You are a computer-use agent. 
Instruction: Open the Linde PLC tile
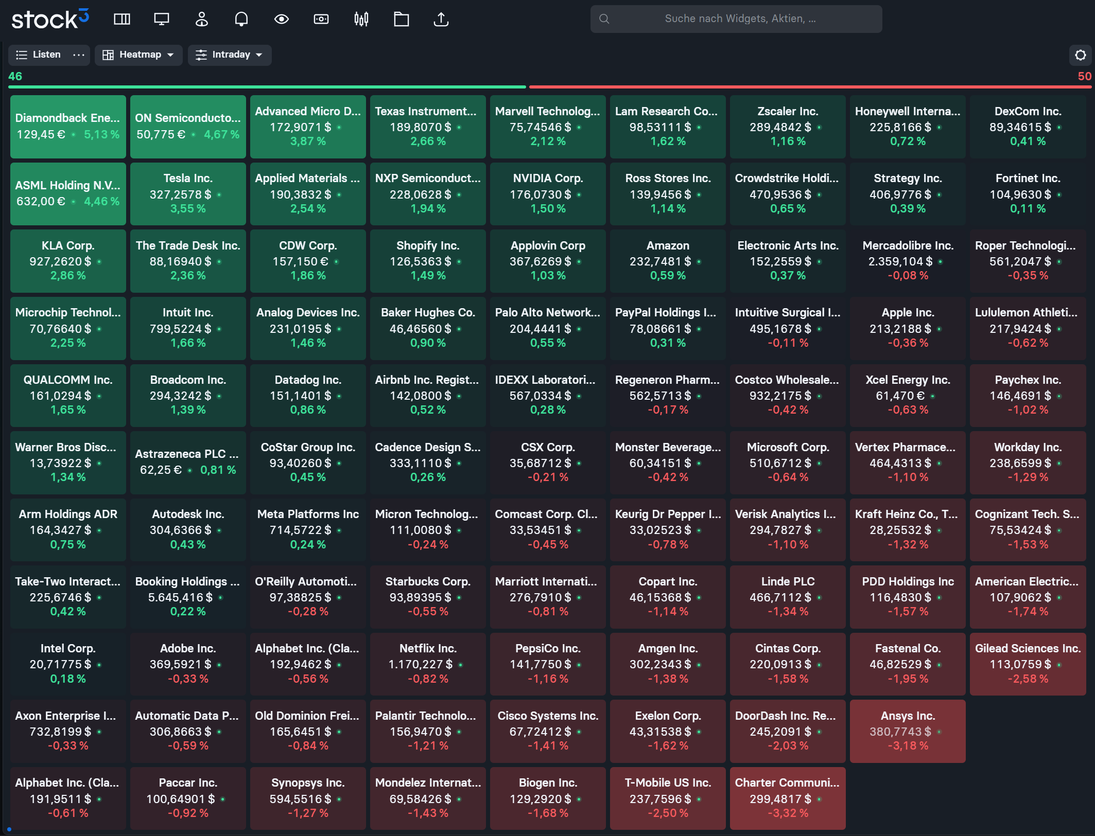click(x=788, y=597)
